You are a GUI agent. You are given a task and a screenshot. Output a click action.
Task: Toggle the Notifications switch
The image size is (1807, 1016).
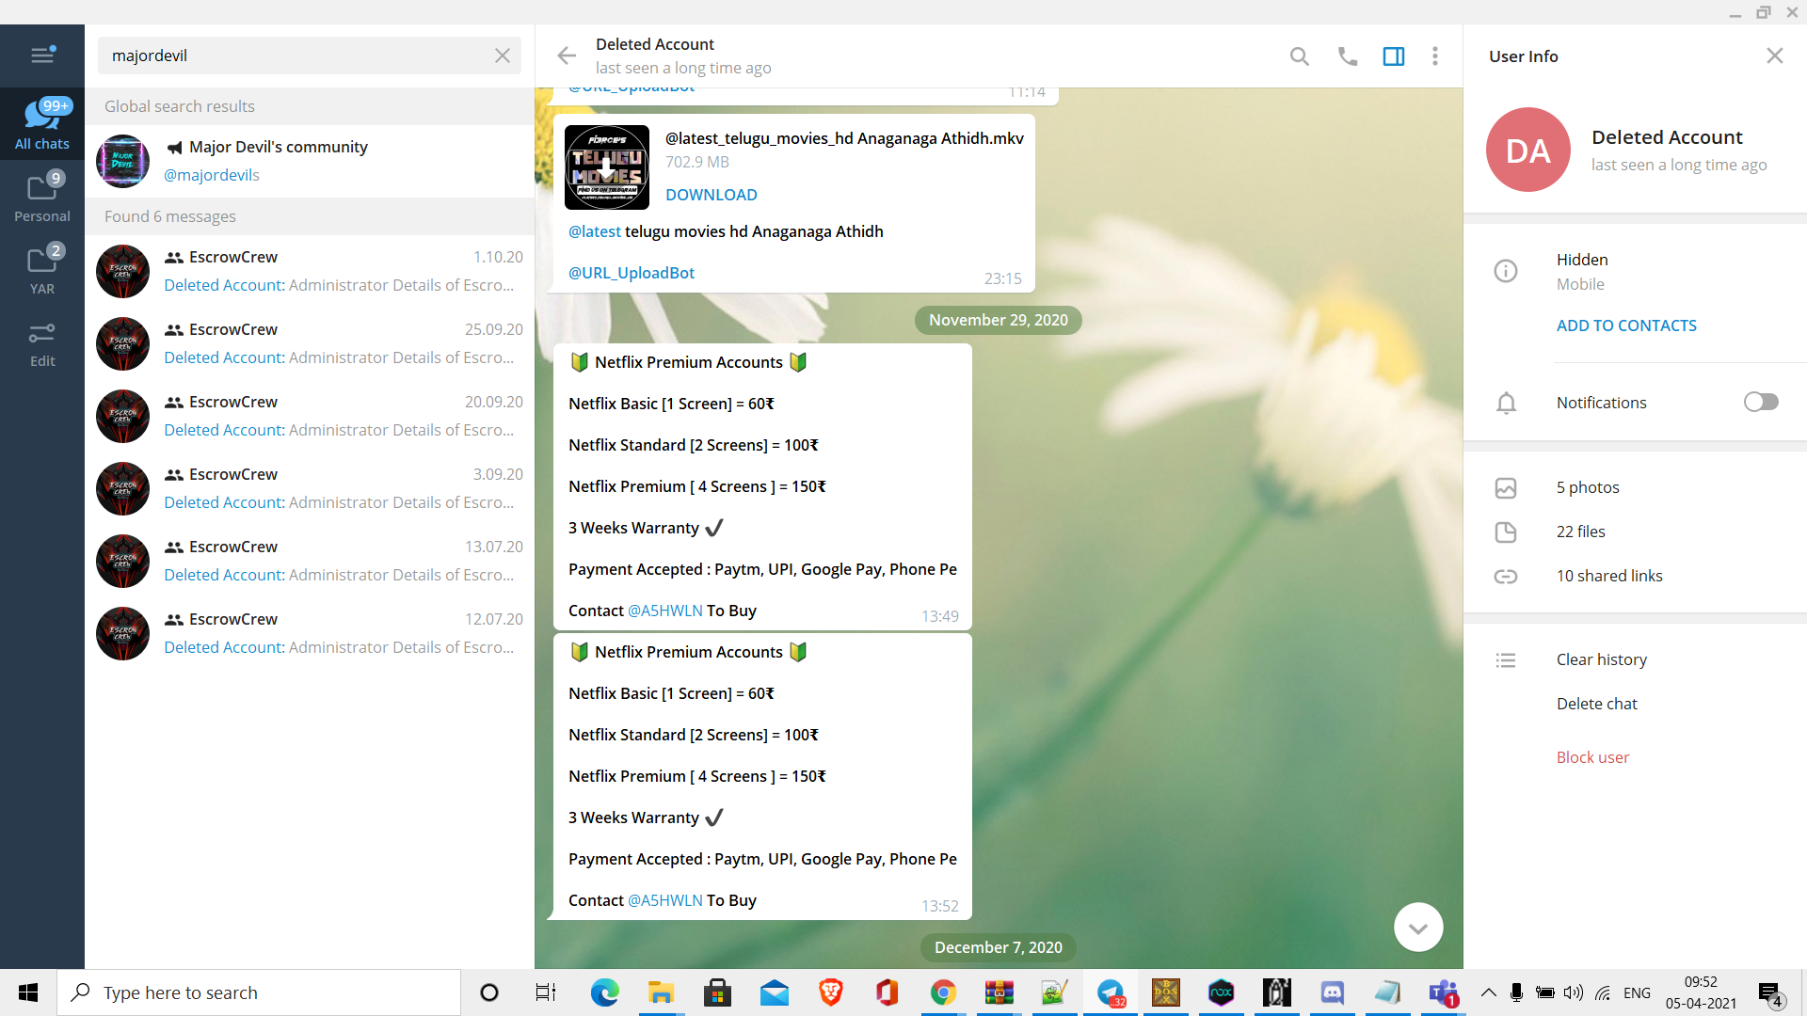pos(1761,403)
